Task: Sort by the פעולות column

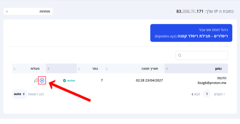Action: pos(29,69)
